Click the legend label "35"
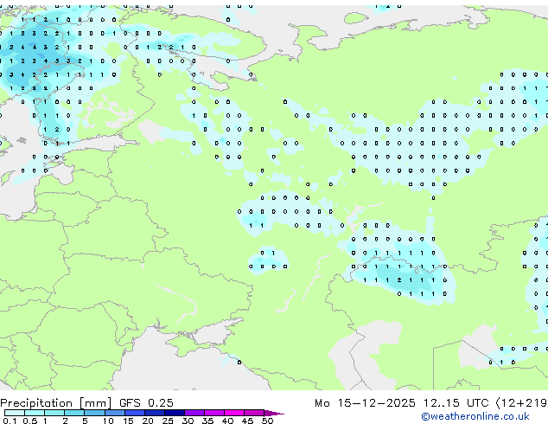 (x=207, y=421)
